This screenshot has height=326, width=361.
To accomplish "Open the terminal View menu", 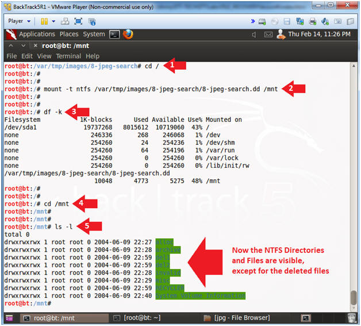I will 44,56.
